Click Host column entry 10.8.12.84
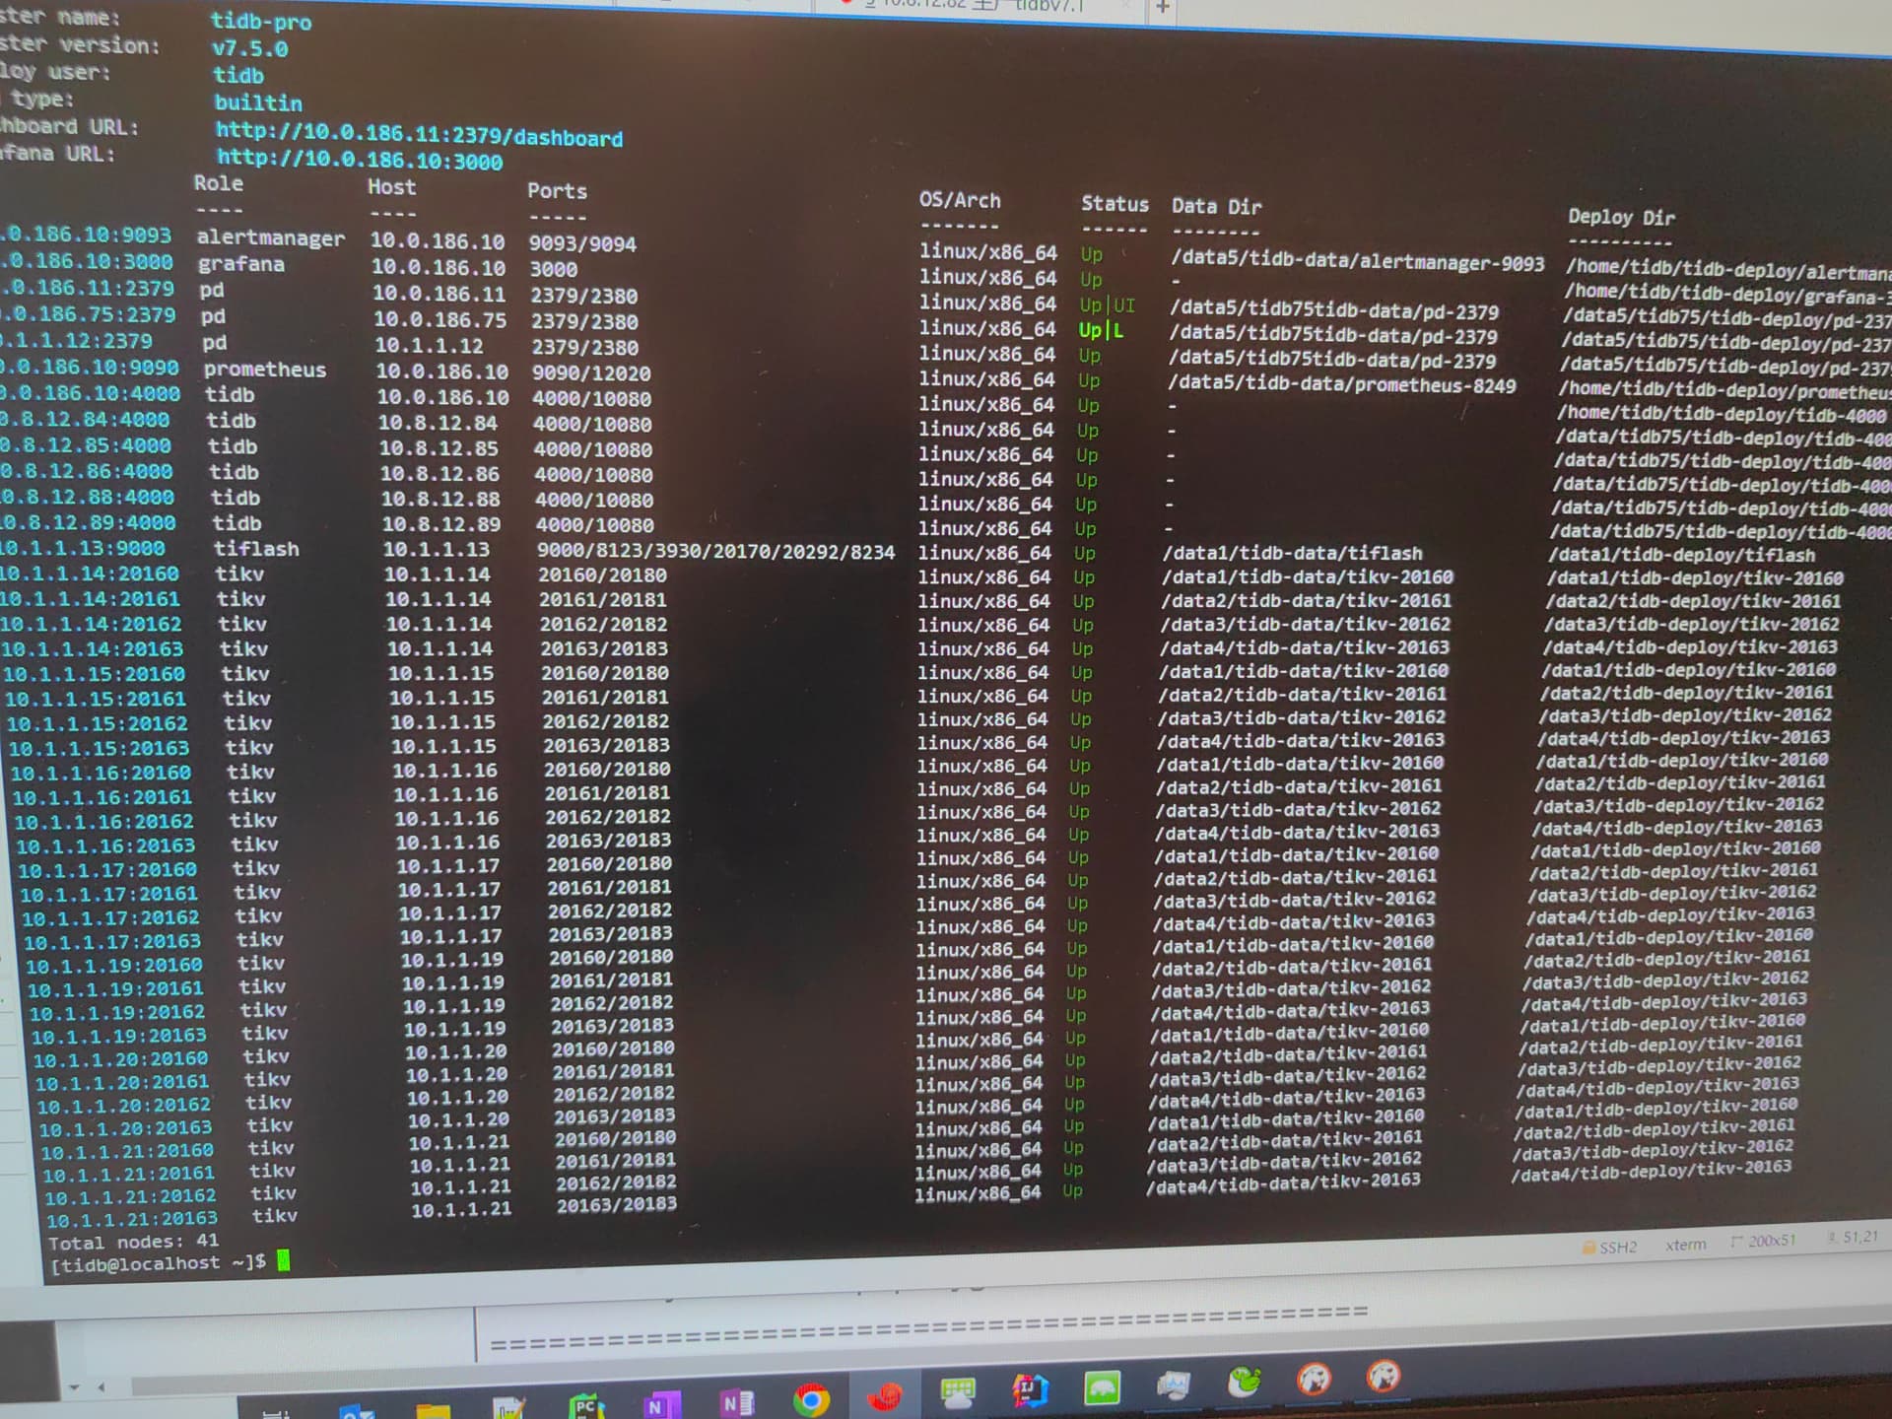Screen dimensions: 1892x1419 (x=438, y=423)
